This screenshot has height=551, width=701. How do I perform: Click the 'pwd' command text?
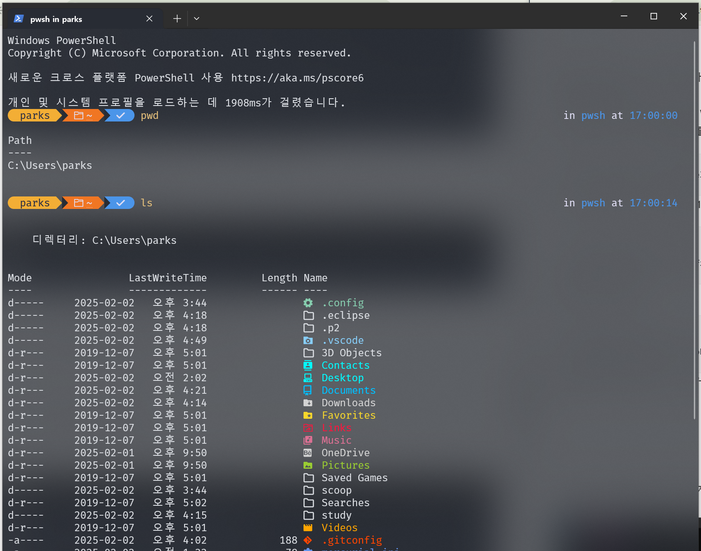(x=150, y=116)
